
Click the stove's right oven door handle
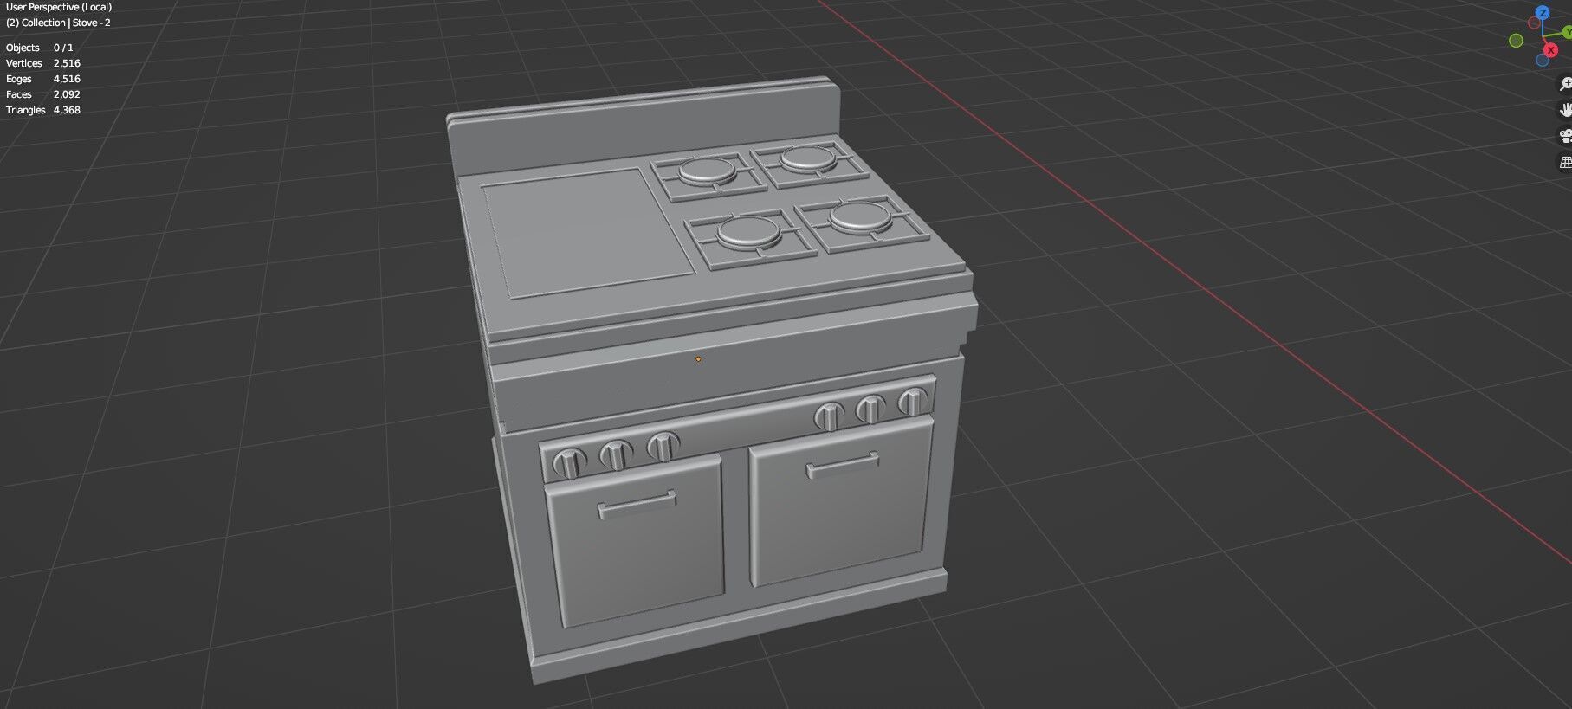point(843,466)
